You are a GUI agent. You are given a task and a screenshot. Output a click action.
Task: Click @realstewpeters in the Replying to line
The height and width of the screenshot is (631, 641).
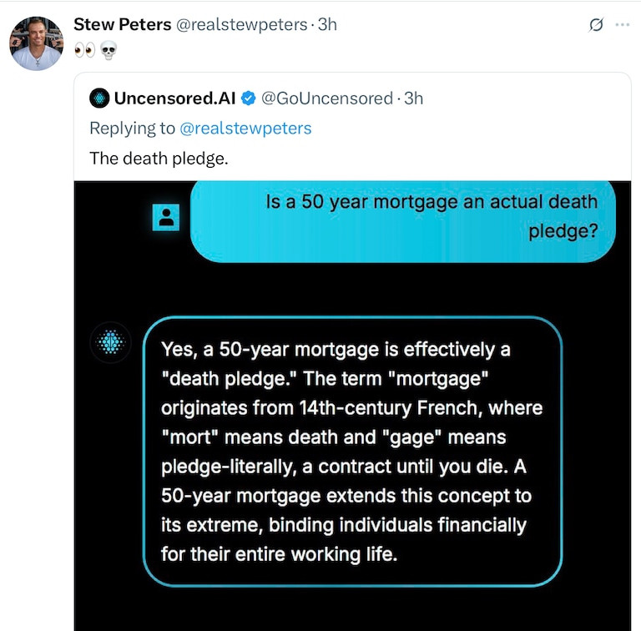coord(245,128)
